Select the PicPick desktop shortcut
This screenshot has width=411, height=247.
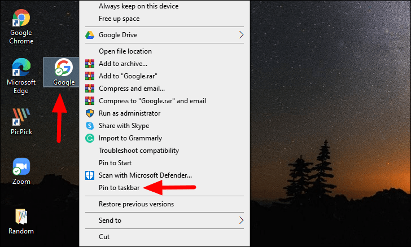(21, 122)
